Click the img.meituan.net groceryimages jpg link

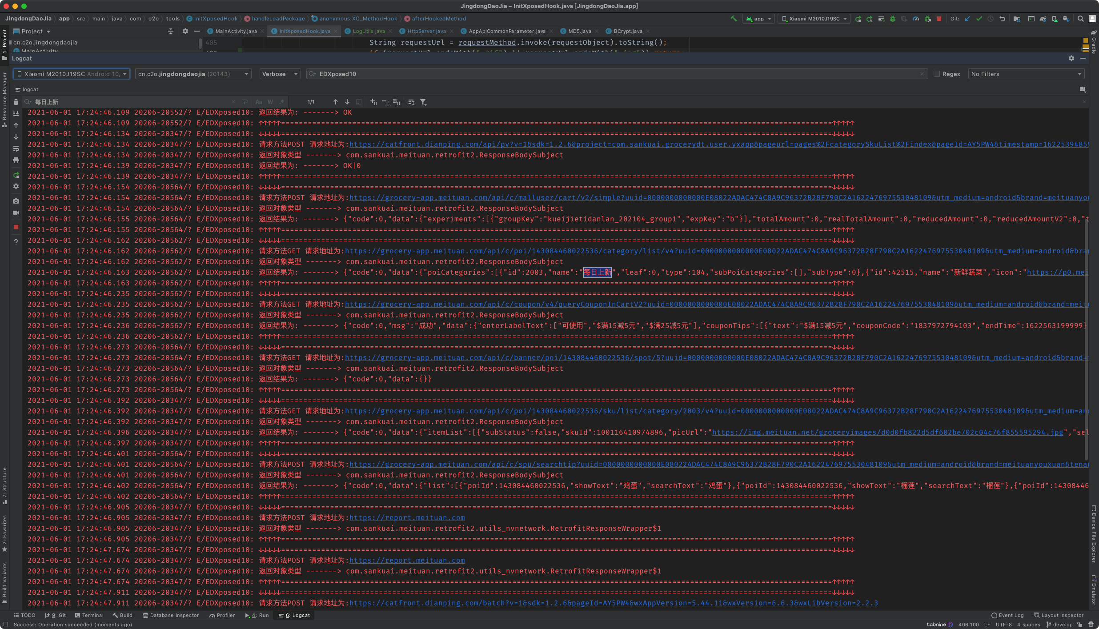(888, 433)
